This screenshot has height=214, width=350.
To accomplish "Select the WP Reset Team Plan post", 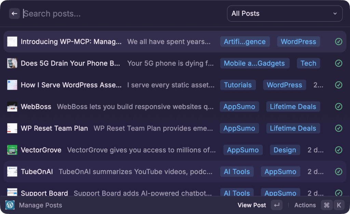I will tap(54, 128).
